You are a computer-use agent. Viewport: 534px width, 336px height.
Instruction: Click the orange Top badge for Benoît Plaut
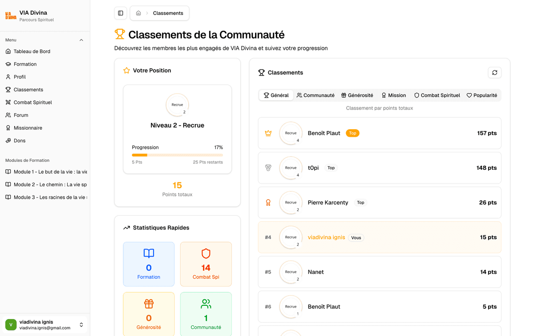[352, 133]
